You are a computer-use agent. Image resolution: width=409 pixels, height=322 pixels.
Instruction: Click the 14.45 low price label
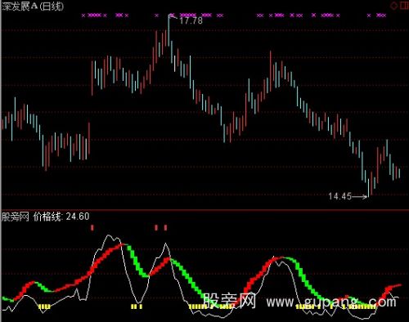(x=339, y=196)
